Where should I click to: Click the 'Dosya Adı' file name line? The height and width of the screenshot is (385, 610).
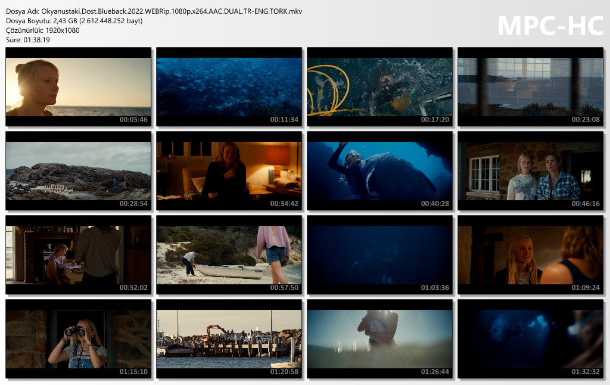154,11
